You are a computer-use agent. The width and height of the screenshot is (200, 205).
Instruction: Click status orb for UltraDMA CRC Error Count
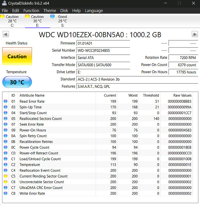(5, 188)
